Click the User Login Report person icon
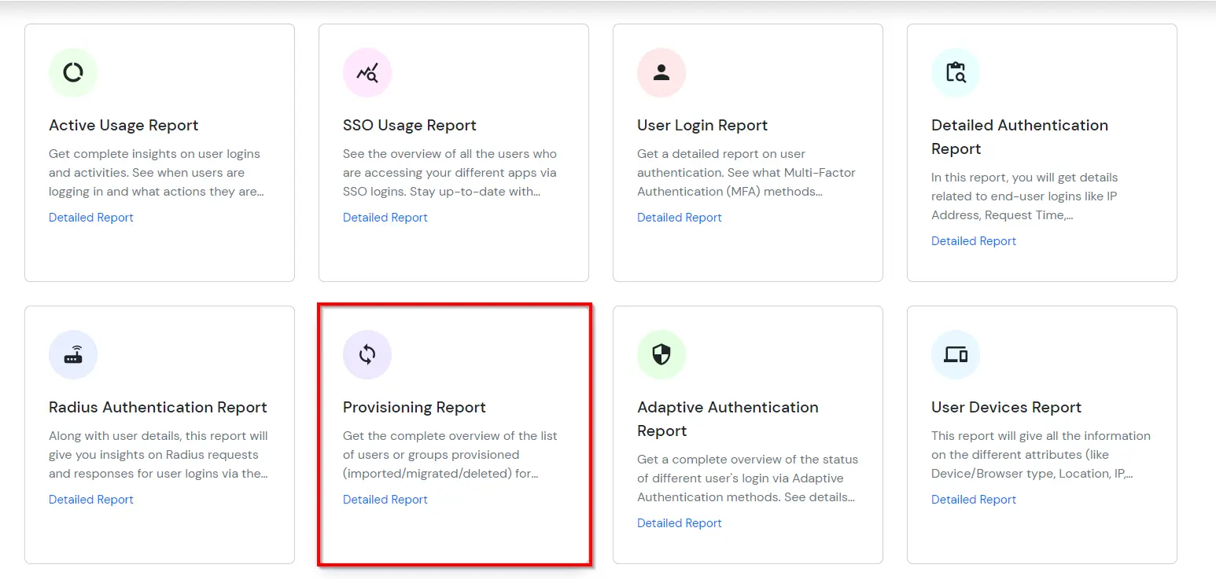The width and height of the screenshot is (1216, 579). 661,72
